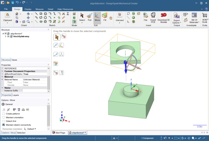
Task: Switch to the Detail ribbon tab
Action: 50,9
